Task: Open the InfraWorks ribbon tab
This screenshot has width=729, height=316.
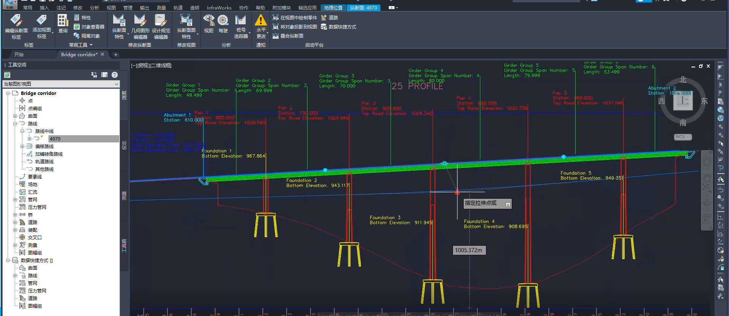Action: 219,8
